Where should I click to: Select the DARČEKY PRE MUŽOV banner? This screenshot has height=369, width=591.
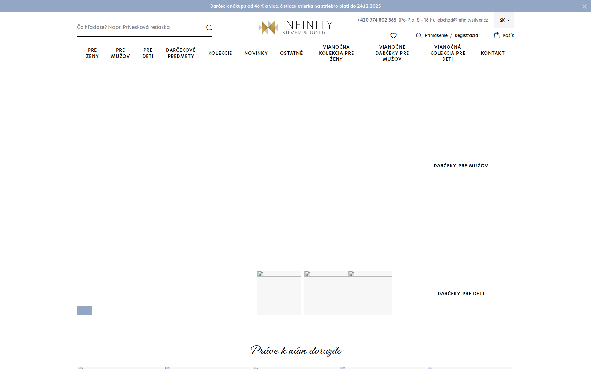pyautogui.click(x=460, y=165)
